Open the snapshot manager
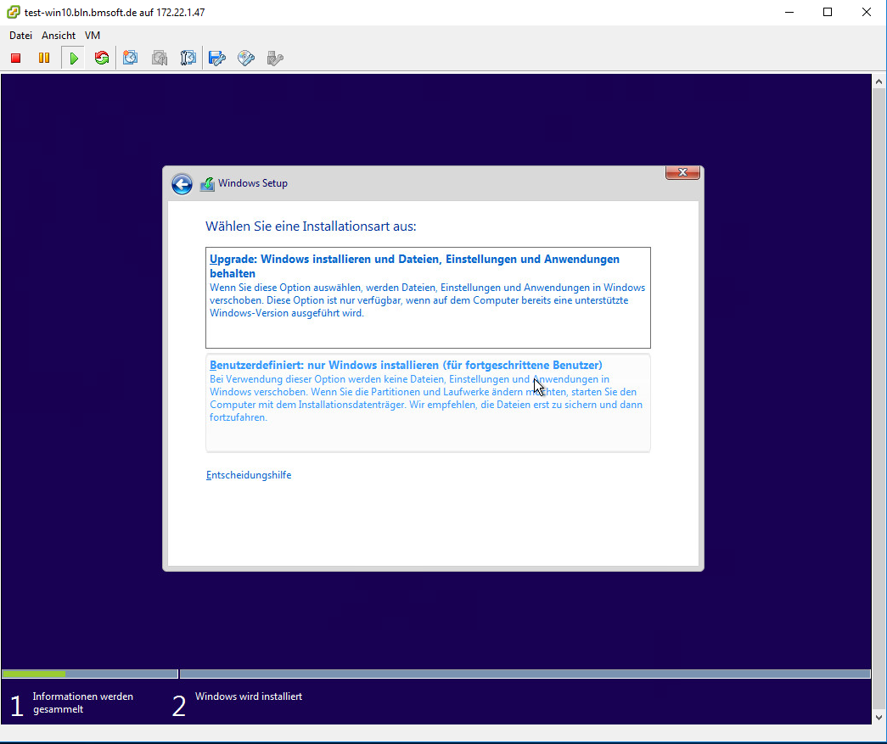 [188, 59]
